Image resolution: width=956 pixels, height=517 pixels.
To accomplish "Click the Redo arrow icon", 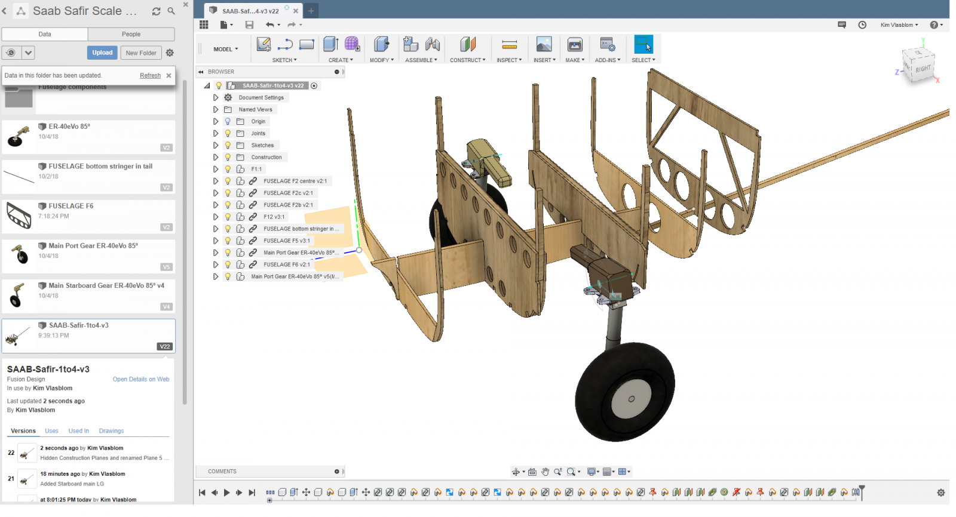I will click(x=292, y=24).
